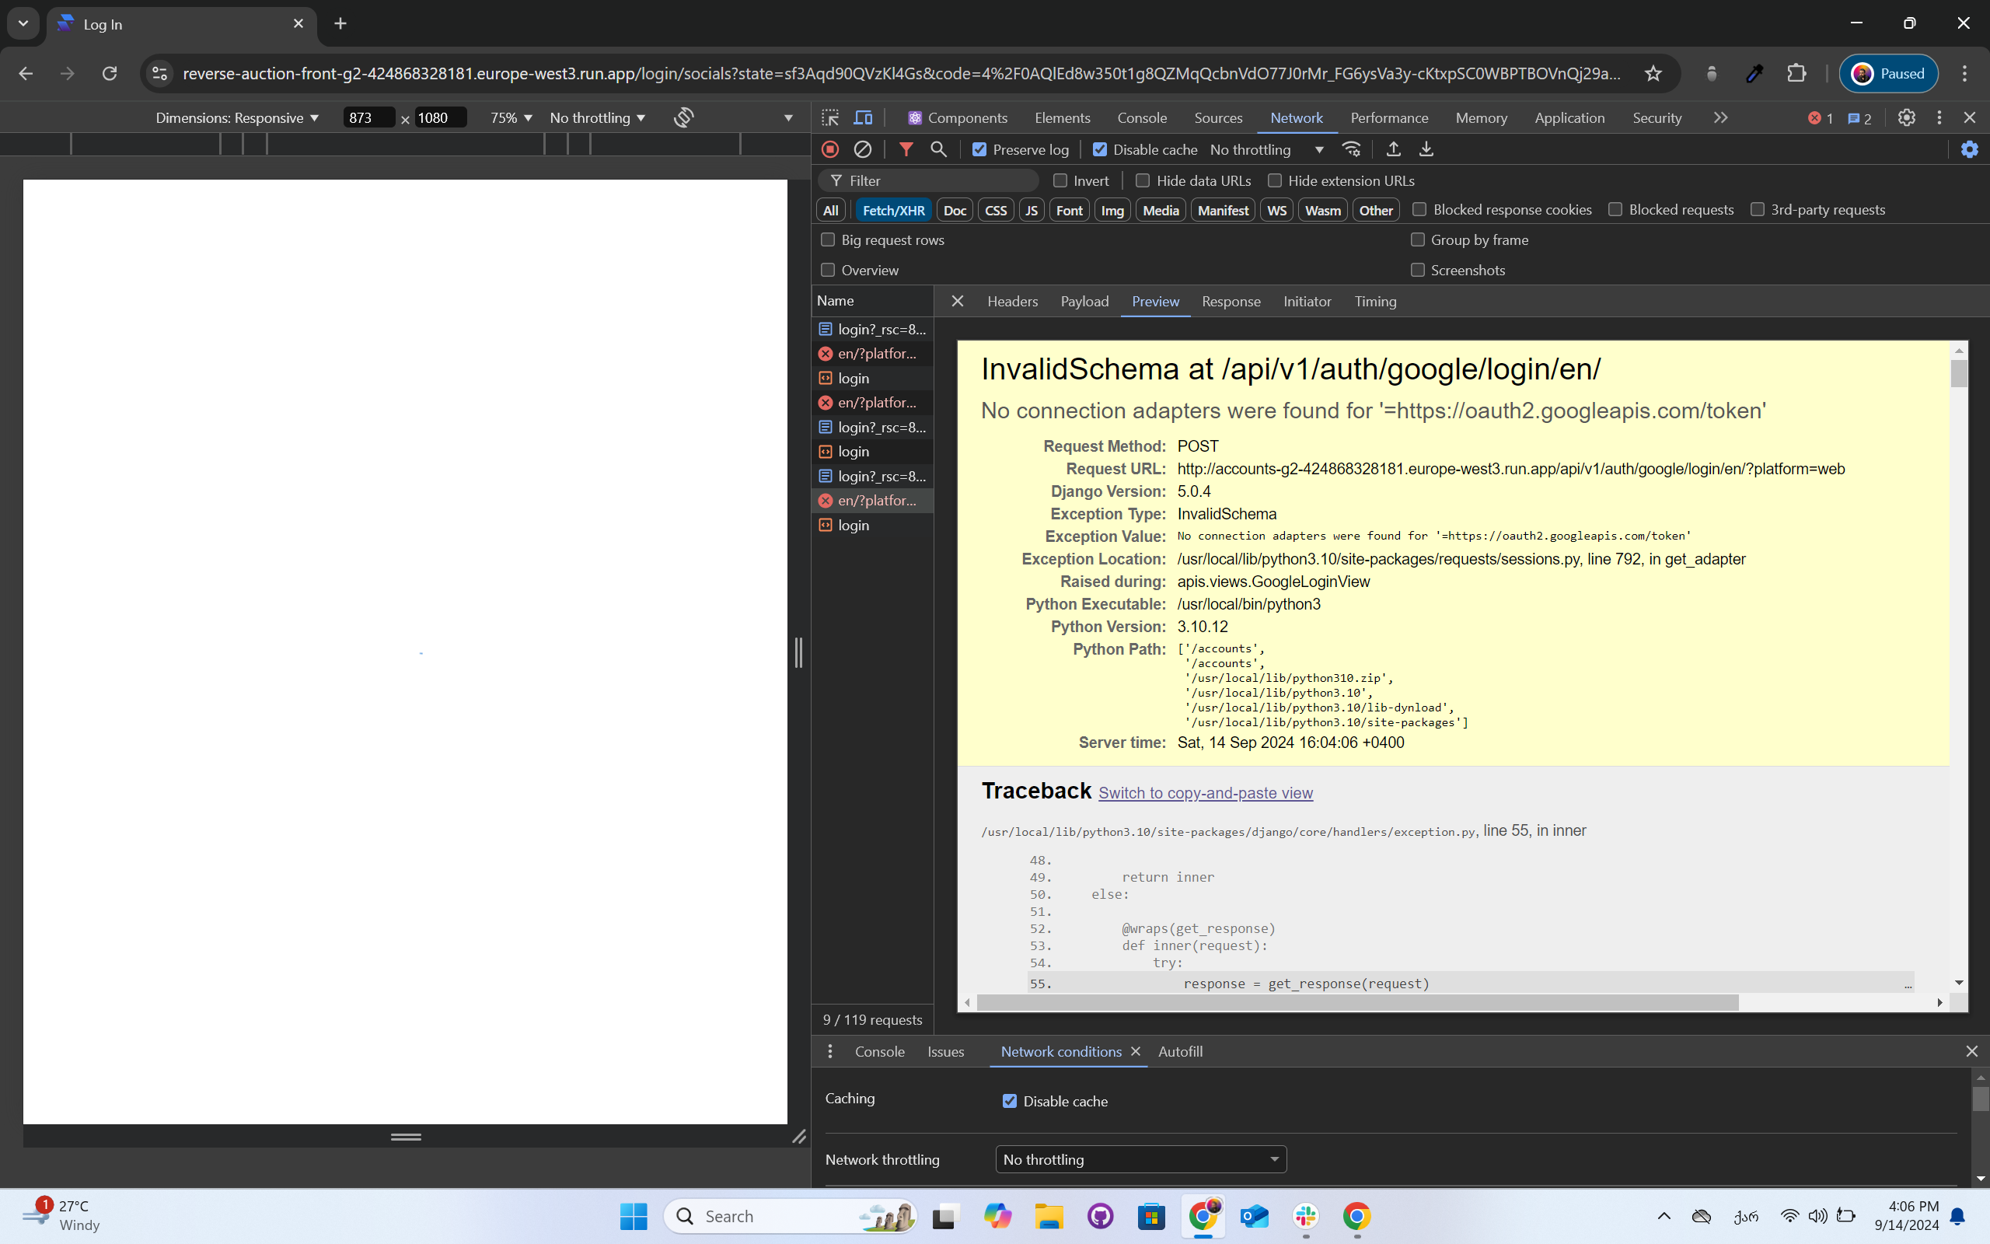Activate the inspect element picker icon

point(829,117)
